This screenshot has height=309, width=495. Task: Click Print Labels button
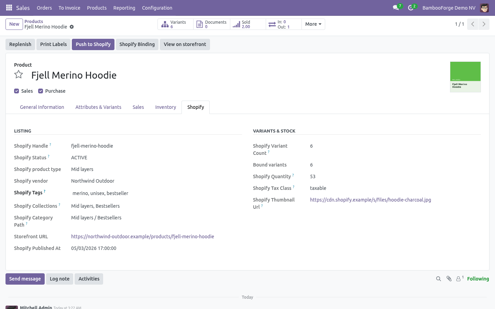point(53,44)
